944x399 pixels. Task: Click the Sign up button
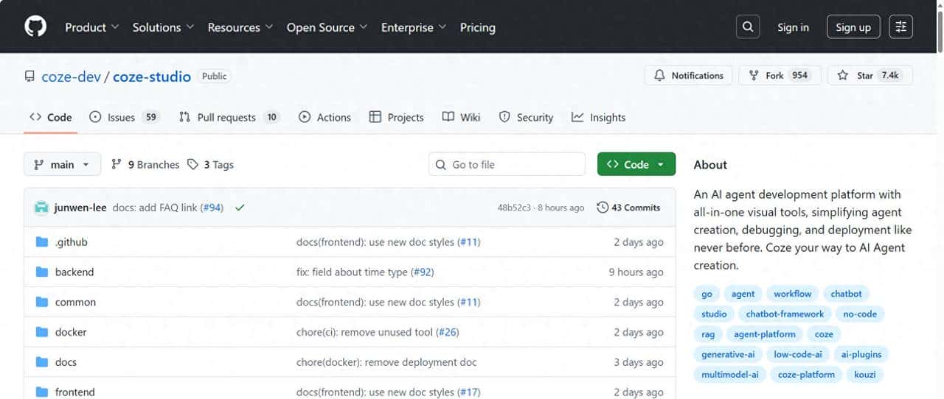click(x=853, y=27)
